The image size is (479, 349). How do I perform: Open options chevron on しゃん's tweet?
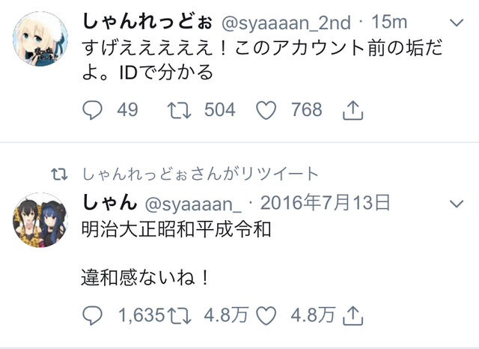pos(457,203)
